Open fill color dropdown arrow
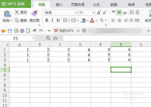151x107 pixels. click(x=88, y=20)
